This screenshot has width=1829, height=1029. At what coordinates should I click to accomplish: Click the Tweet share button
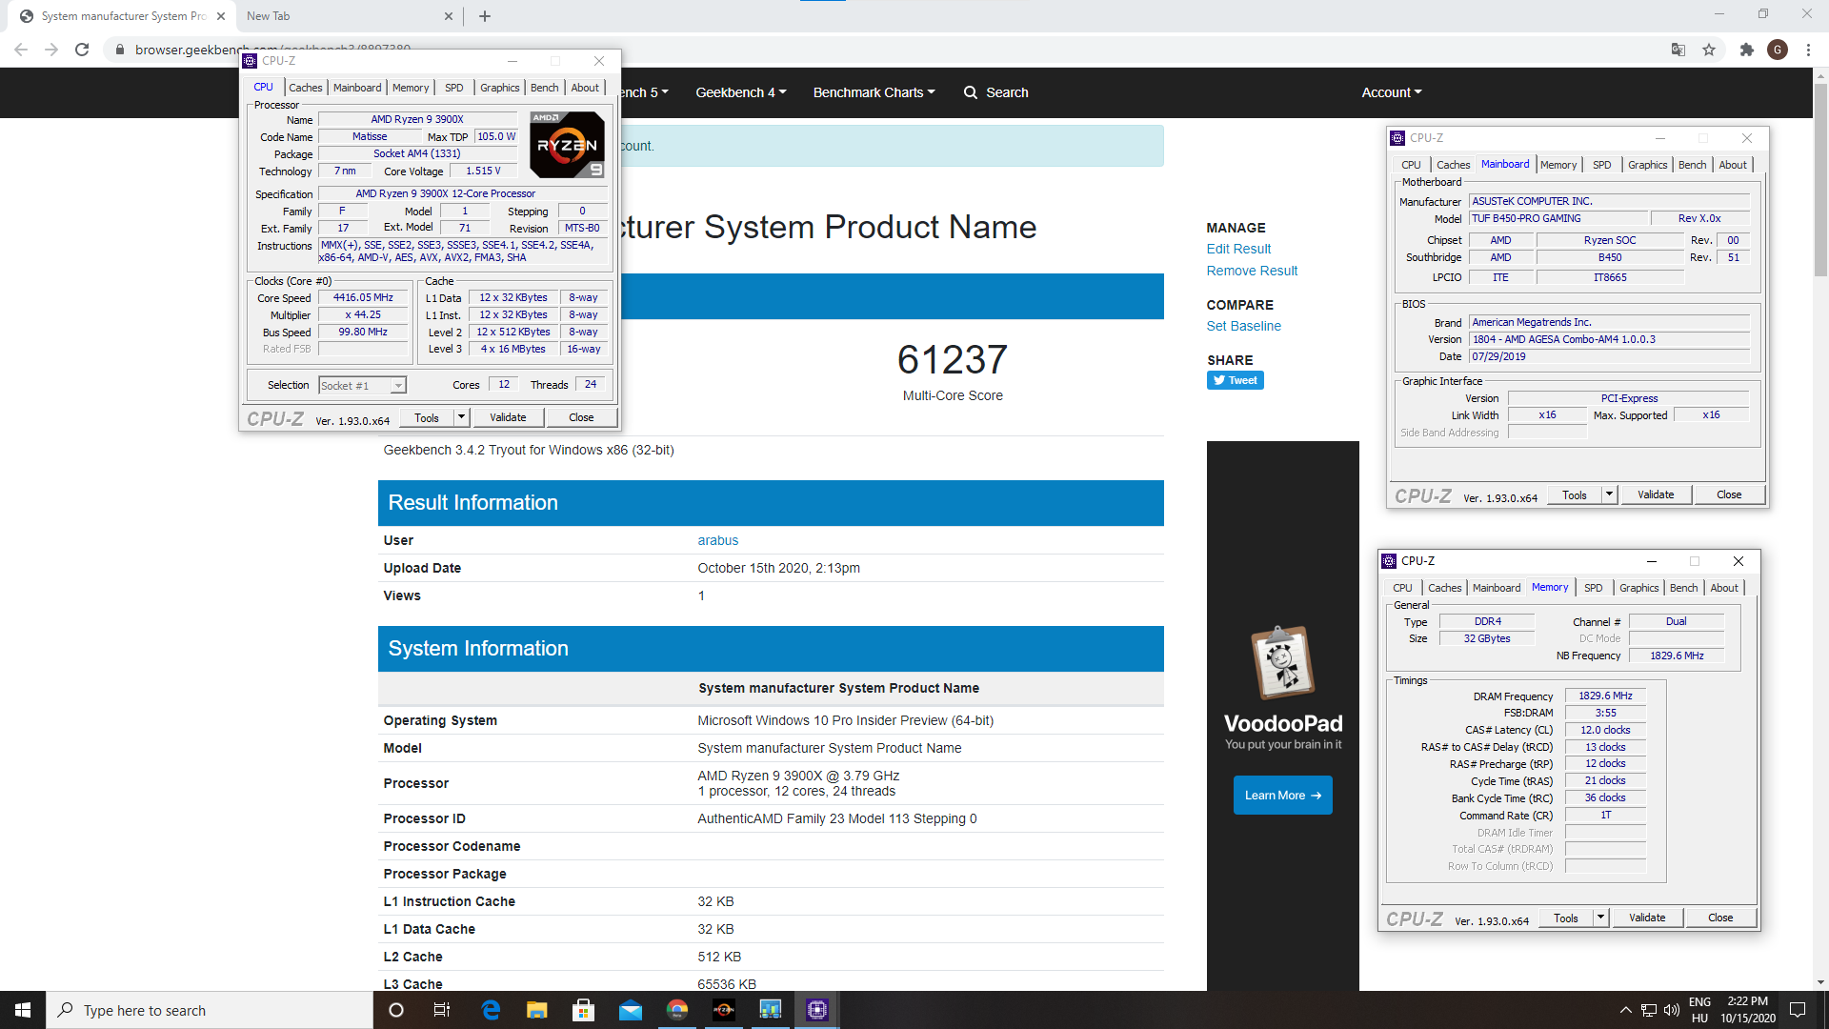[x=1235, y=380]
